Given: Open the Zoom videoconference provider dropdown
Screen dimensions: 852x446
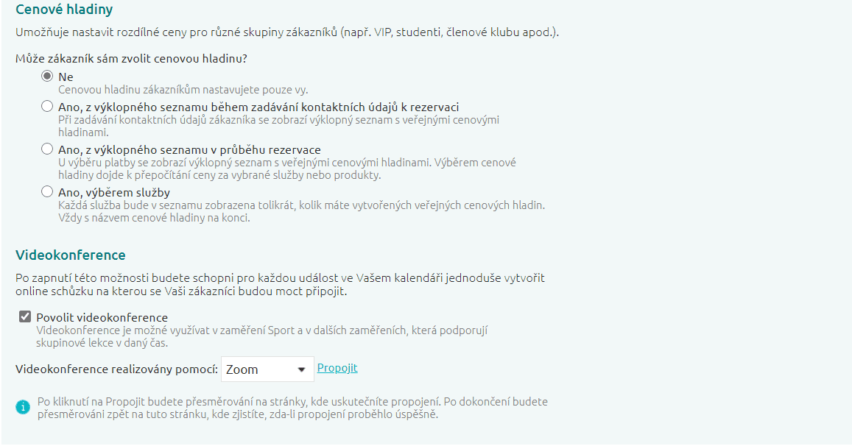Looking at the screenshot, I should click(x=267, y=369).
